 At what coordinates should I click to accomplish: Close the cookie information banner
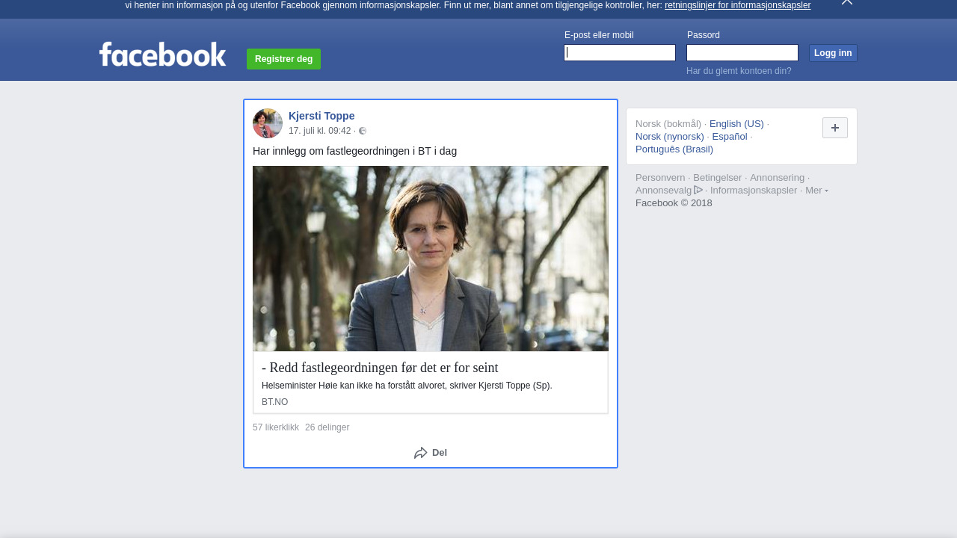click(x=847, y=2)
